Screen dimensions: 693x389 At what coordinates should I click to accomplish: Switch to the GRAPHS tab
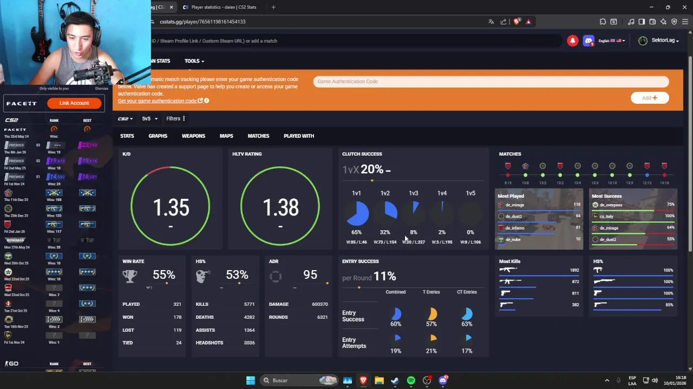(x=158, y=136)
